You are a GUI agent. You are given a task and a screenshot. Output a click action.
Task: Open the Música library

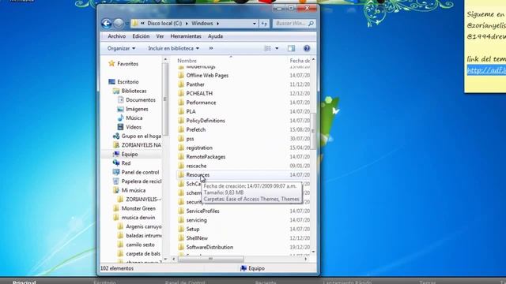134,118
